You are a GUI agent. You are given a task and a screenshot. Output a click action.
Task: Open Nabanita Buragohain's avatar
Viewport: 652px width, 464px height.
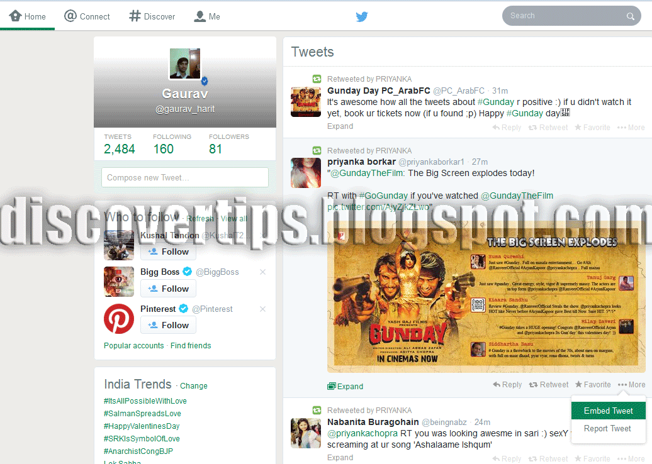(x=306, y=433)
